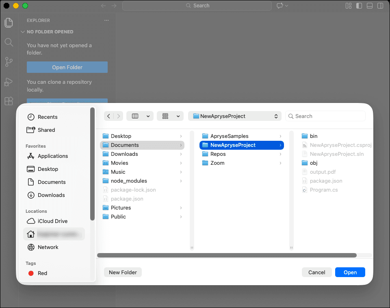Toggle the secondary side bar layout icon

pos(380,6)
